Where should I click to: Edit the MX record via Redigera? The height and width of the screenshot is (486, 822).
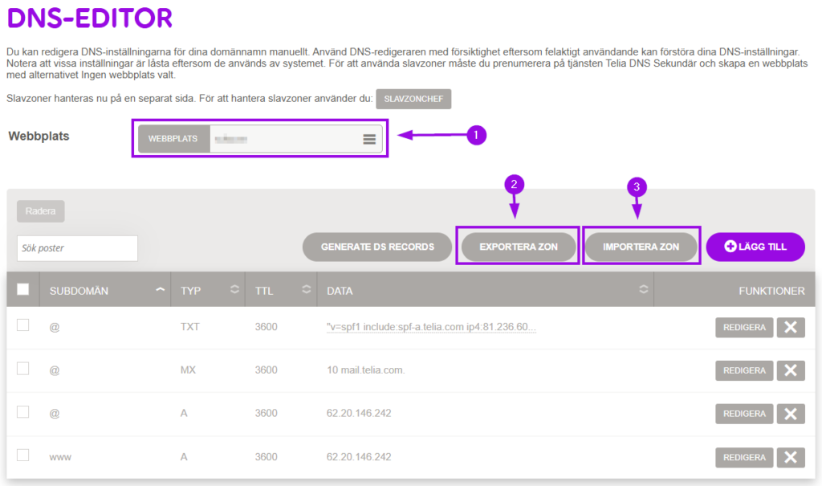coord(744,370)
